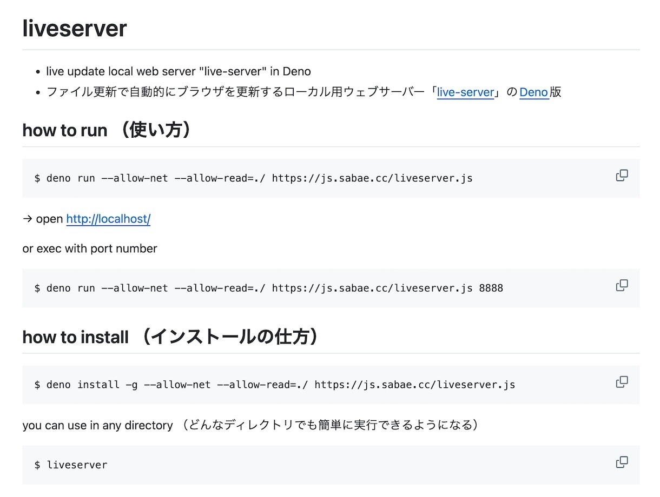This screenshot has height=497, width=660.
Task: Copy the deno run 8888 port command
Action: coord(622,285)
